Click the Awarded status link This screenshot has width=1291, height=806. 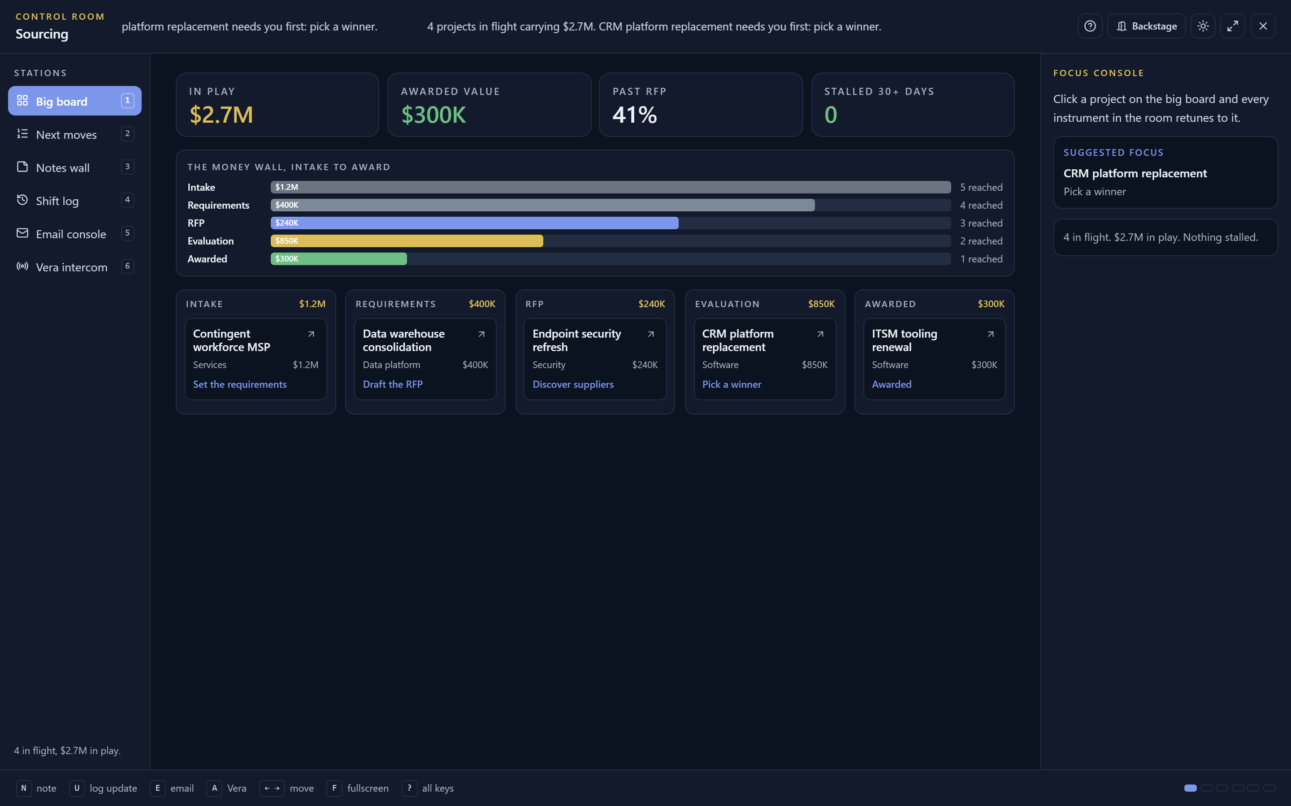click(x=892, y=384)
